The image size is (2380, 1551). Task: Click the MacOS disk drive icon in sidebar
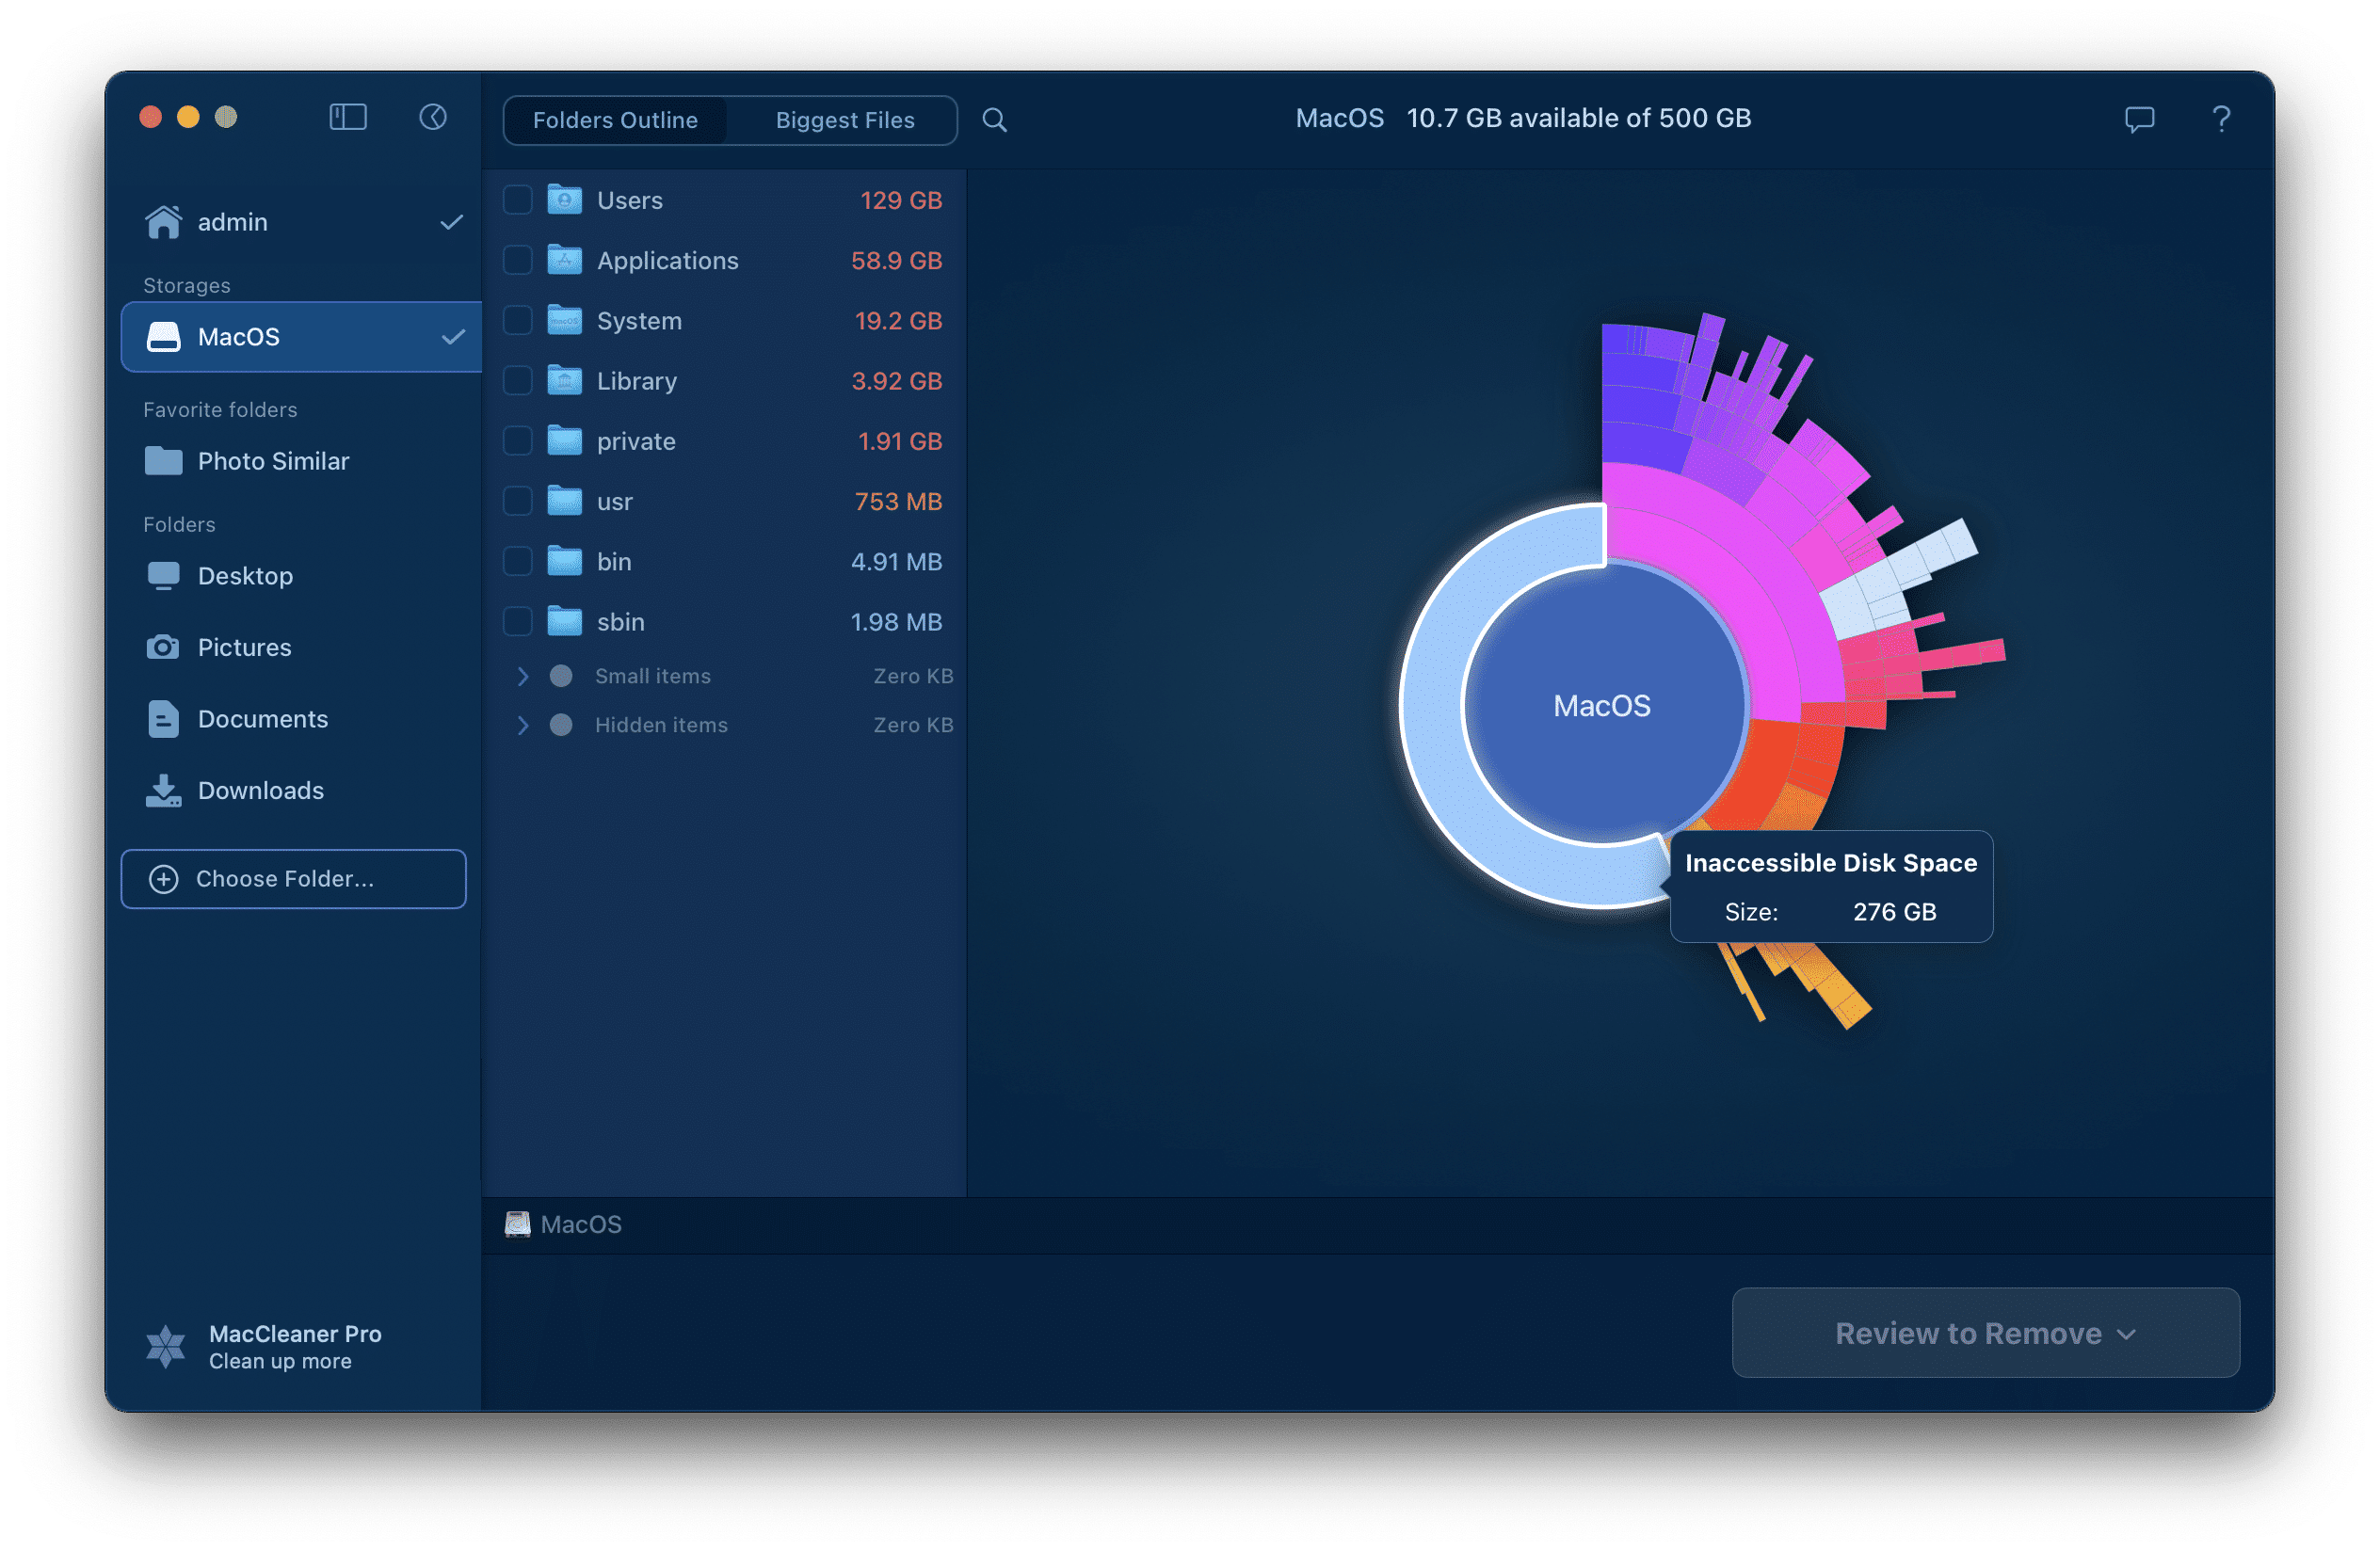tap(164, 337)
